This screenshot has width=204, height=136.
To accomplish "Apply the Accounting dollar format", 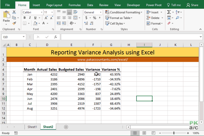I will pos(86,18).
